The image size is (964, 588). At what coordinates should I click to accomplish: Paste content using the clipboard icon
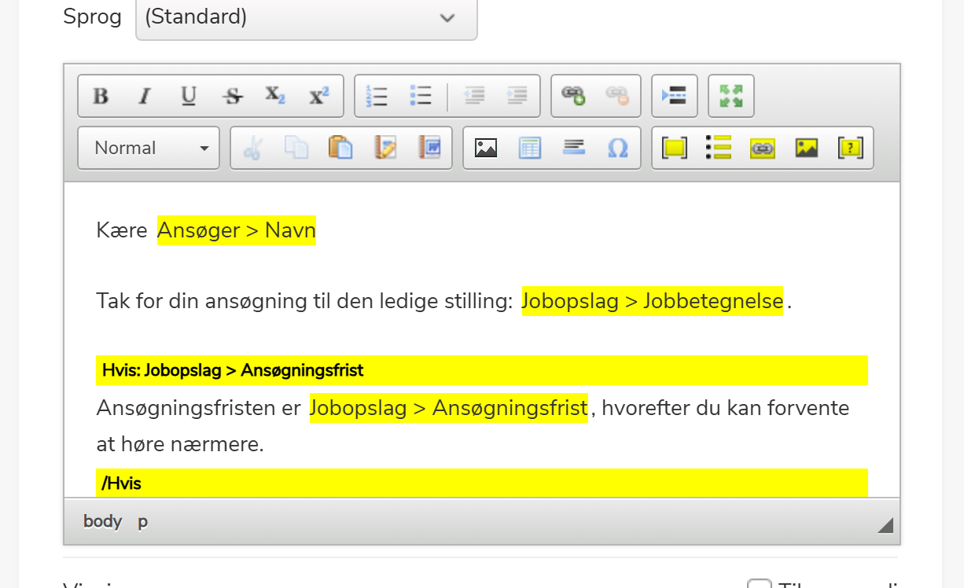pos(341,147)
